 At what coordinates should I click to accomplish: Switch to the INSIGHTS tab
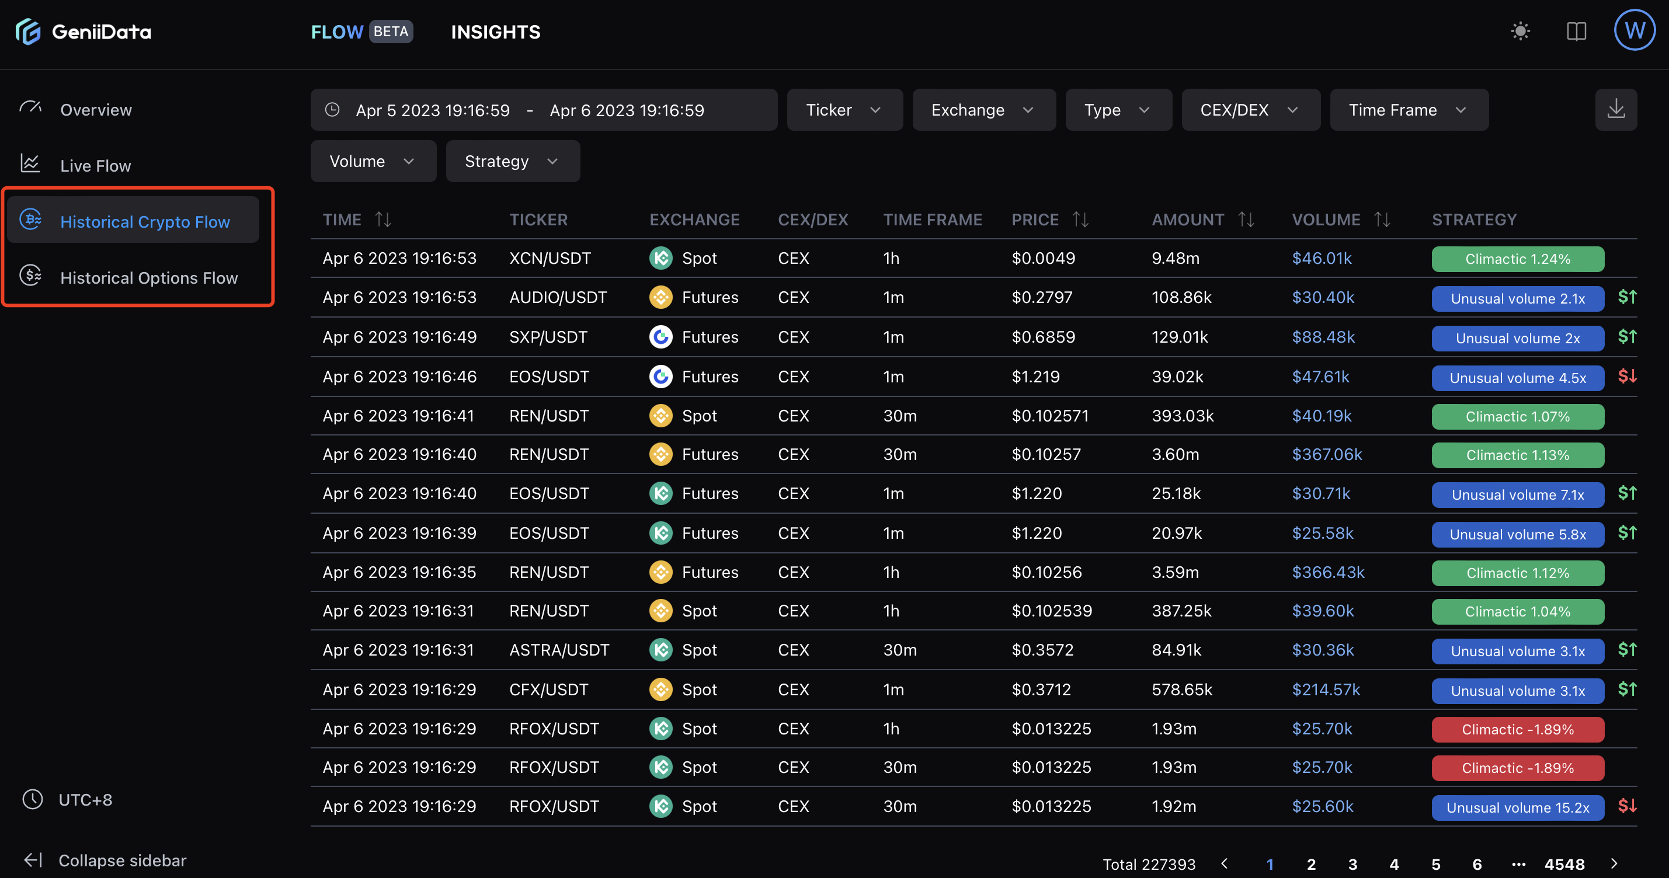click(x=496, y=32)
